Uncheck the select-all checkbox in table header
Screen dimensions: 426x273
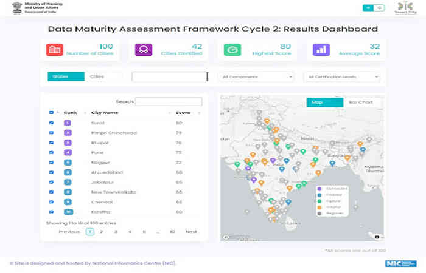click(51, 112)
